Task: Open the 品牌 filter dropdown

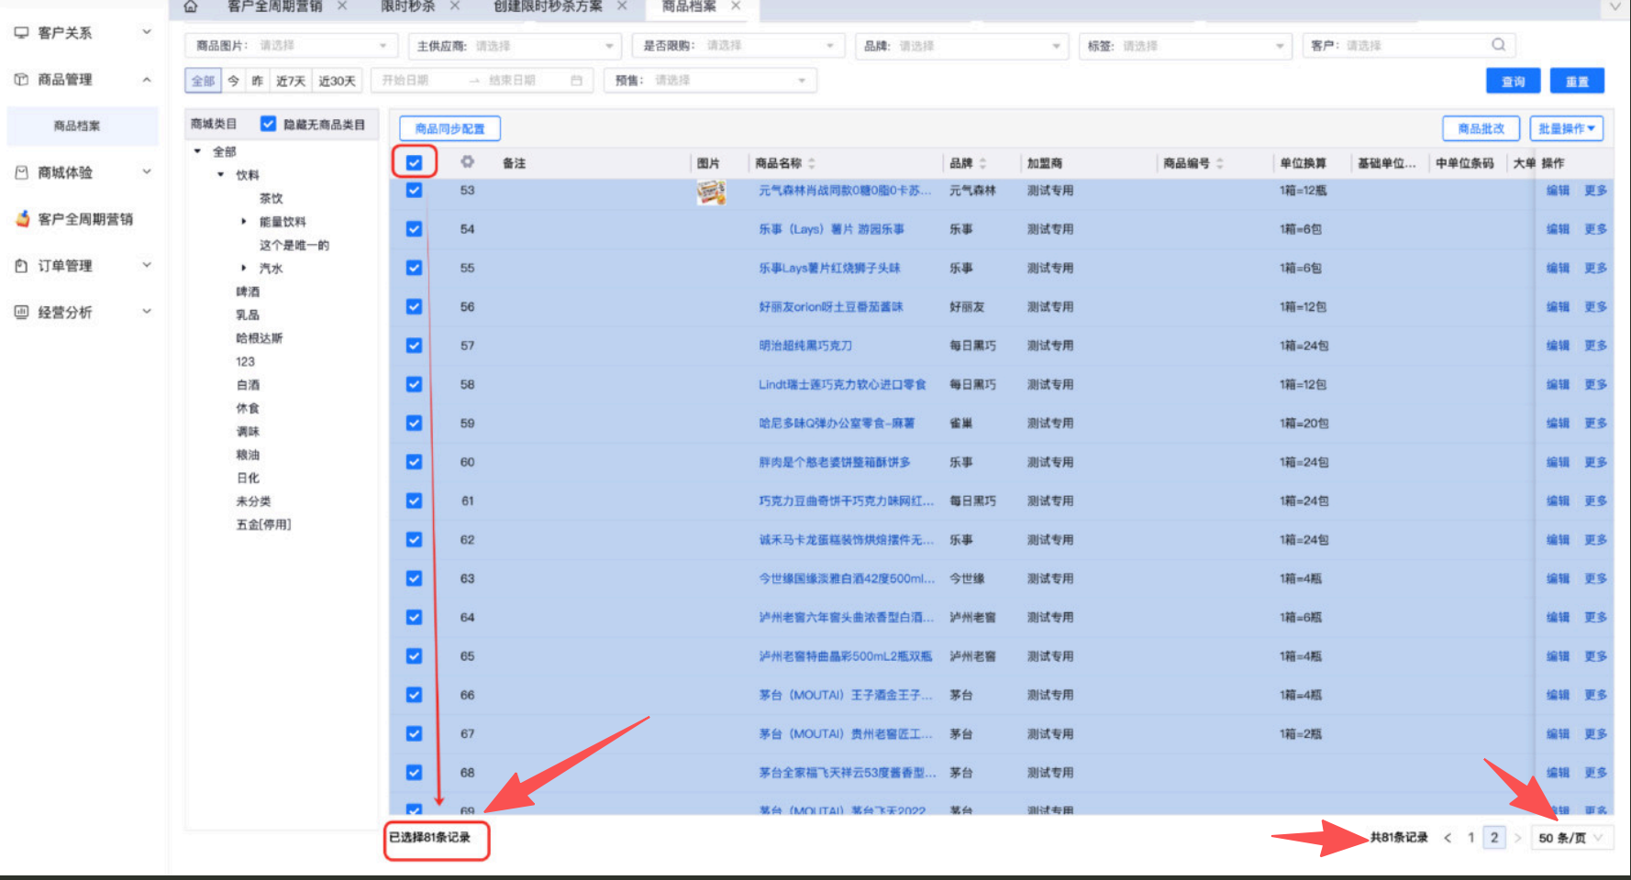Action: click(x=961, y=46)
